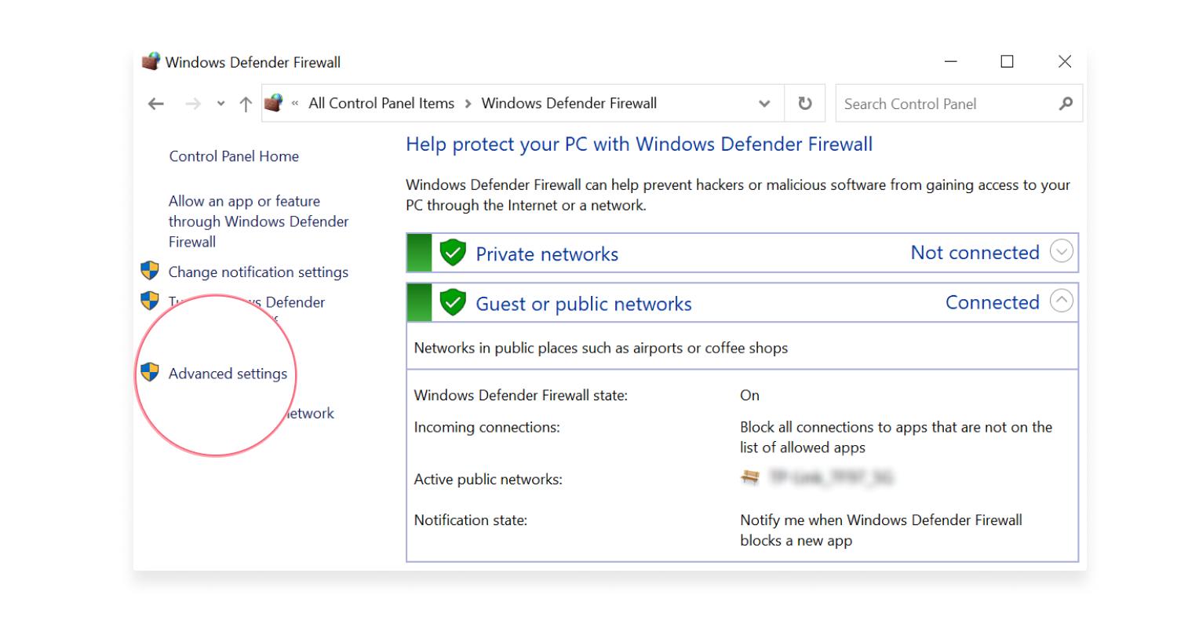
Task: Click the Connected status text
Action: click(993, 302)
